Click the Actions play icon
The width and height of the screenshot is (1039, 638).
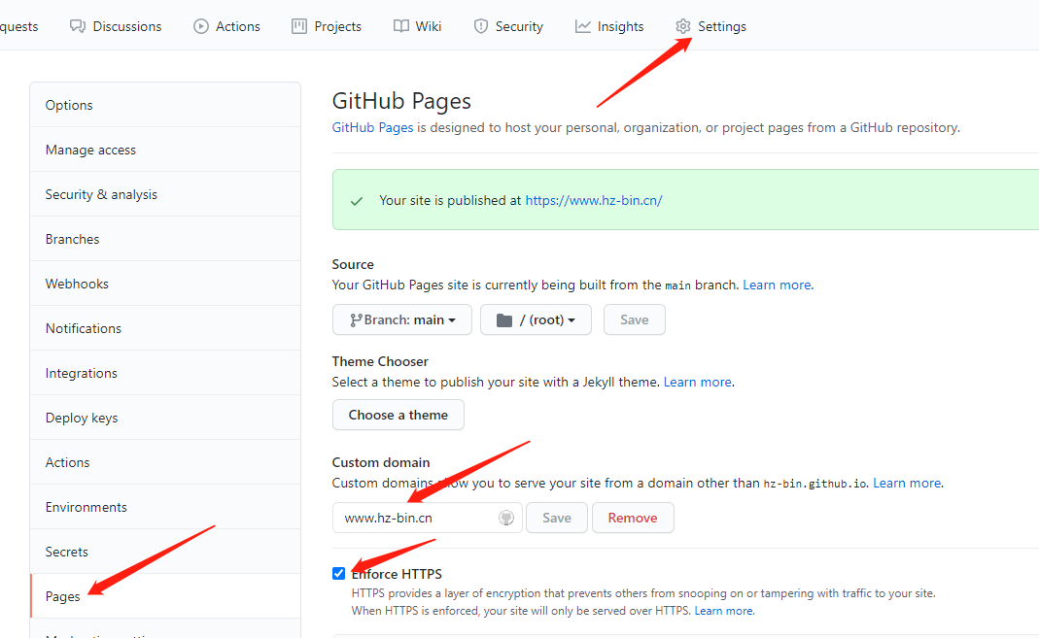coord(201,26)
